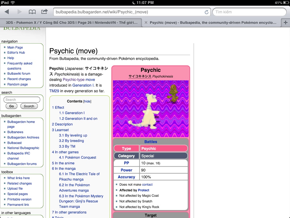The width and height of the screenshot is (290, 218).
Task: Tap the Safari forward arrow
Action: 19,12
